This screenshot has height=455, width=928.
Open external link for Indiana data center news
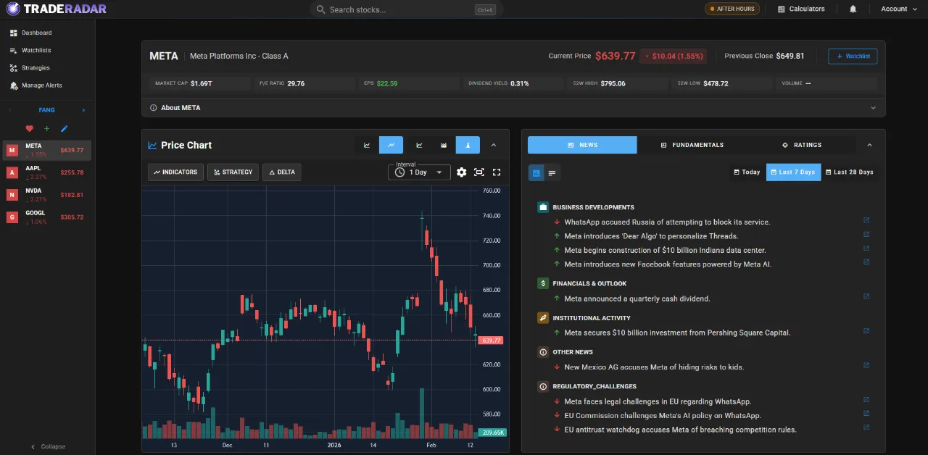(x=866, y=249)
